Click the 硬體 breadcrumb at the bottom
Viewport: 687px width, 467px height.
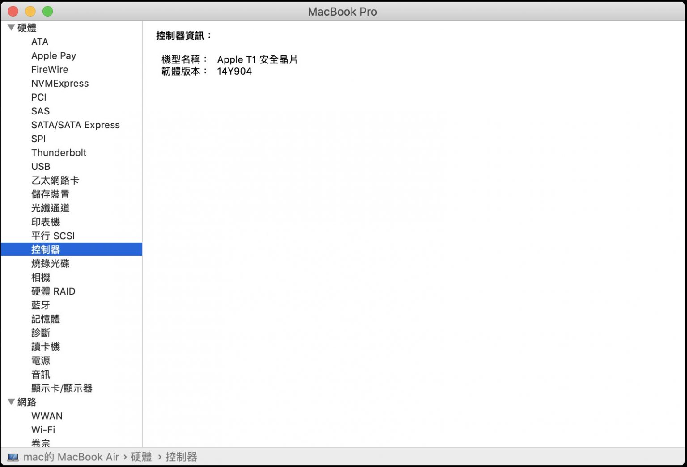coord(140,457)
